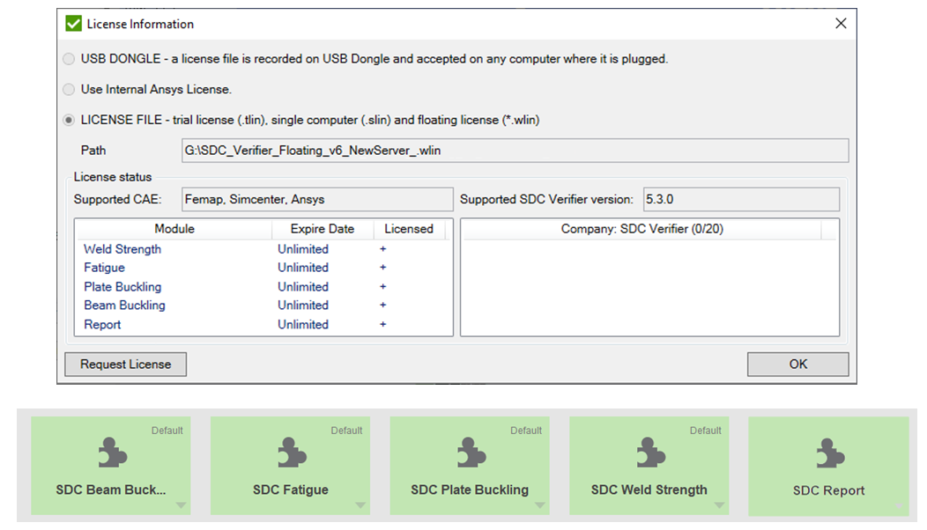Select the Report module row
927x530 pixels.
coord(263,324)
